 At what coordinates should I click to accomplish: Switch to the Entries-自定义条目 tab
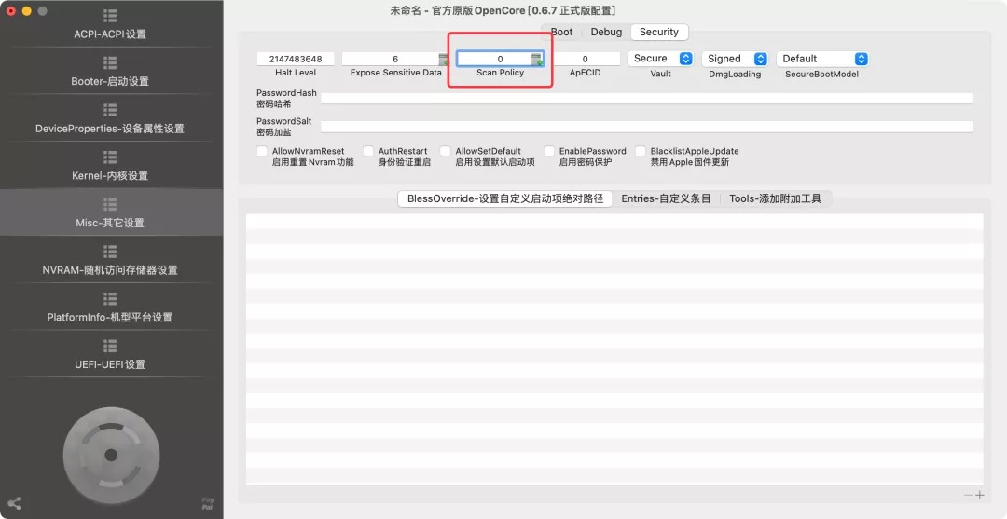[666, 198]
